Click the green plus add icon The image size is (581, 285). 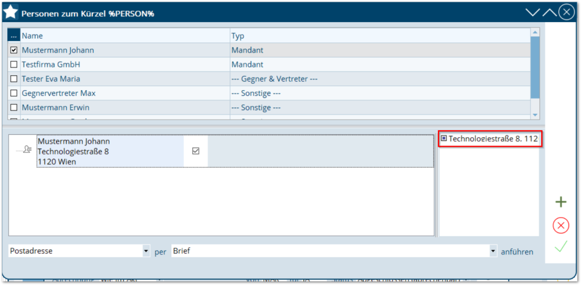pos(561,202)
